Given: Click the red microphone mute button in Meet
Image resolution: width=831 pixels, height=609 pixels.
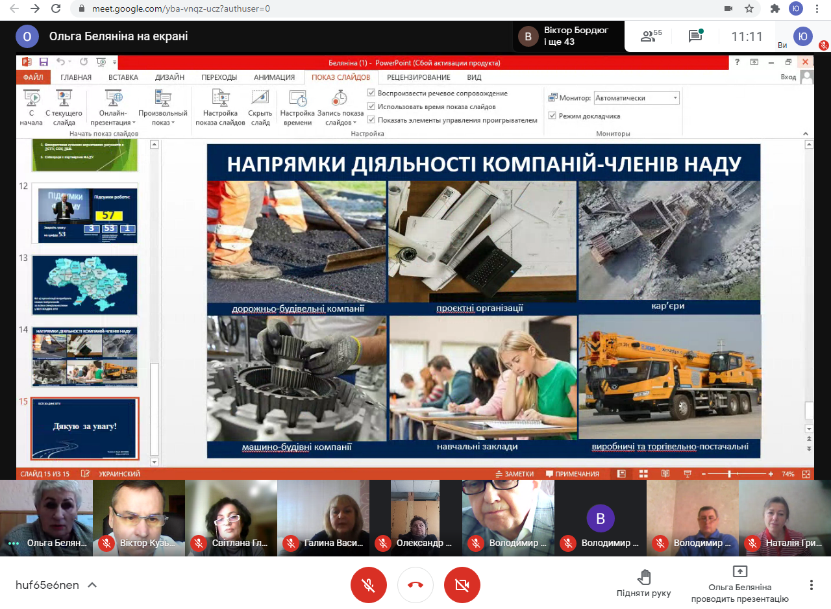Looking at the screenshot, I should pyautogui.click(x=369, y=585).
